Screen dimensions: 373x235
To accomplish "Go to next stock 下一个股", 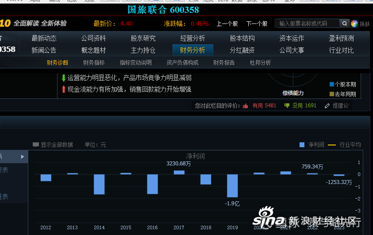I will click(x=257, y=23).
